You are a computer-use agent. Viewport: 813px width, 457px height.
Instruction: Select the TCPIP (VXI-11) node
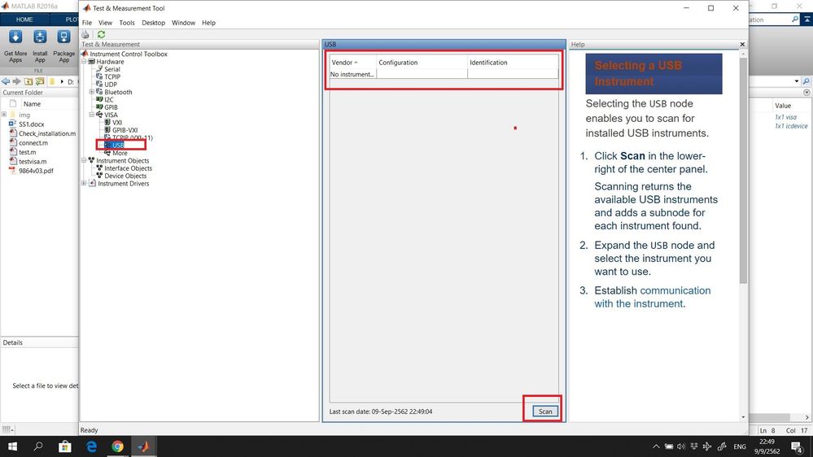[132, 137]
